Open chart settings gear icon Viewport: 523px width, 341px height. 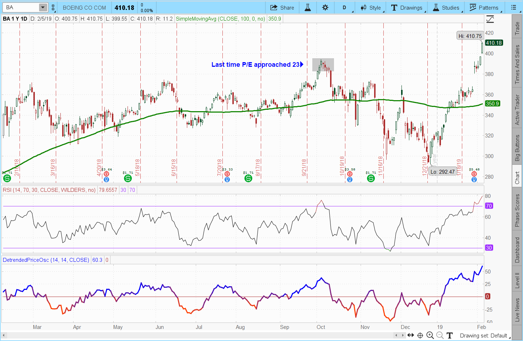tap(325, 7)
